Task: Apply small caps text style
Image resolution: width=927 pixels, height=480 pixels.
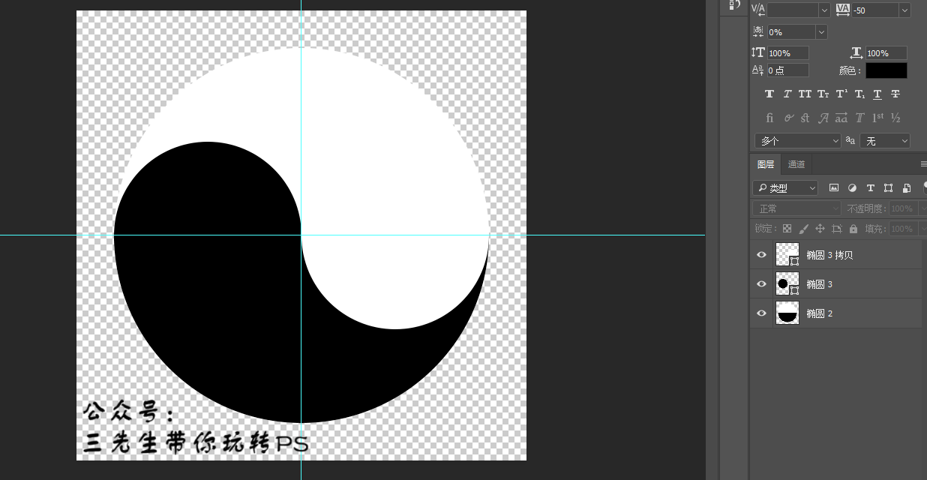Action: pos(823,94)
